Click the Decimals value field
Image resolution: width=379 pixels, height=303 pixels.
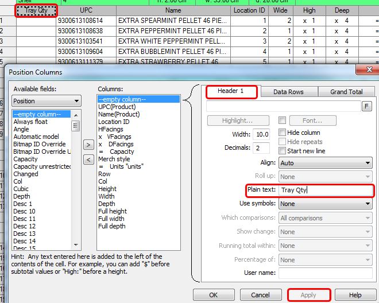[261, 148]
